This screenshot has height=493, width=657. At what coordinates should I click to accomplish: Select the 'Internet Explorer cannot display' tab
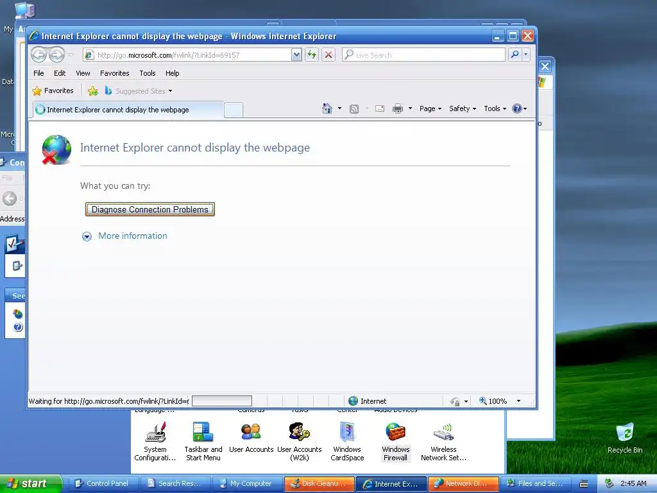128,110
